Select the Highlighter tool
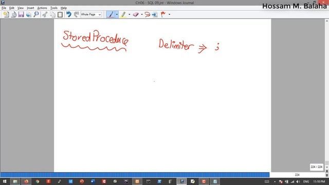This screenshot has height=185, width=329. coord(123,14)
